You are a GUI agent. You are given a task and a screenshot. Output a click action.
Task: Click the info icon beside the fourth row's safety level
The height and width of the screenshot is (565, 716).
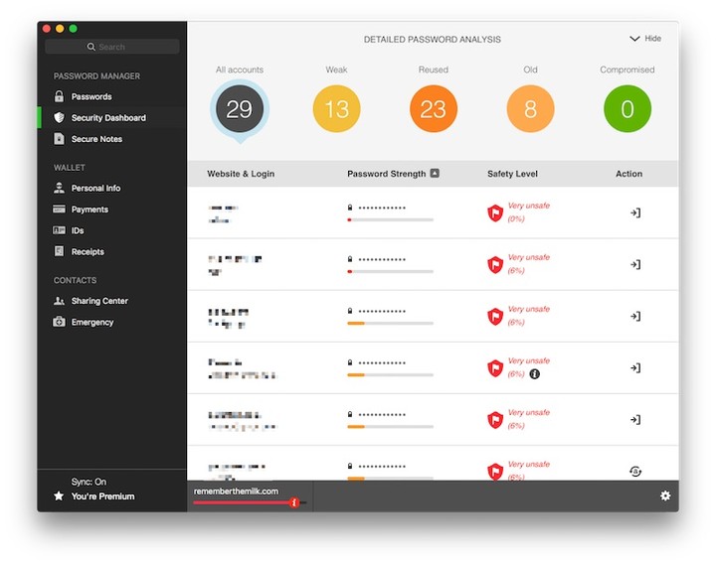coord(535,374)
